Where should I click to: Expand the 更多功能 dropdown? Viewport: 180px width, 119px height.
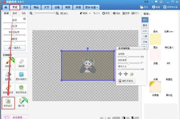click(92, 7)
